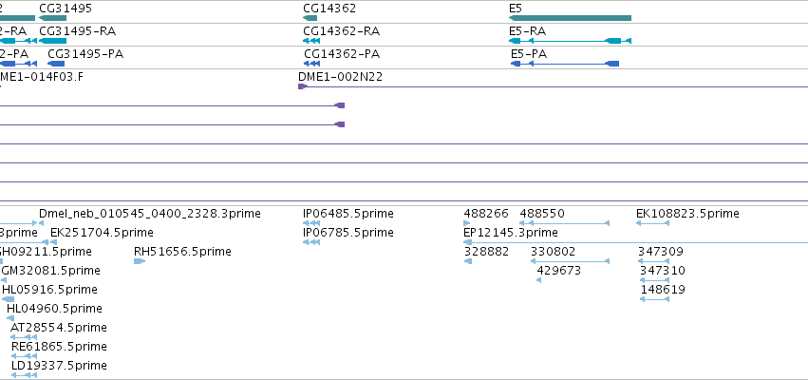The width and height of the screenshot is (808, 380).
Task: Select the CG31495-PA coding bar
Action: 56,64
